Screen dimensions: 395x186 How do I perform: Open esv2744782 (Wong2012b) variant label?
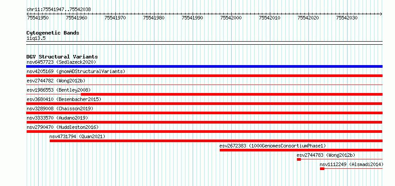click(56, 81)
